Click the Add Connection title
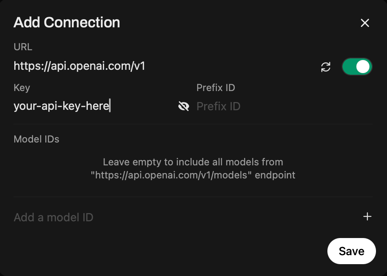The width and height of the screenshot is (387, 276). tap(67, 22)
